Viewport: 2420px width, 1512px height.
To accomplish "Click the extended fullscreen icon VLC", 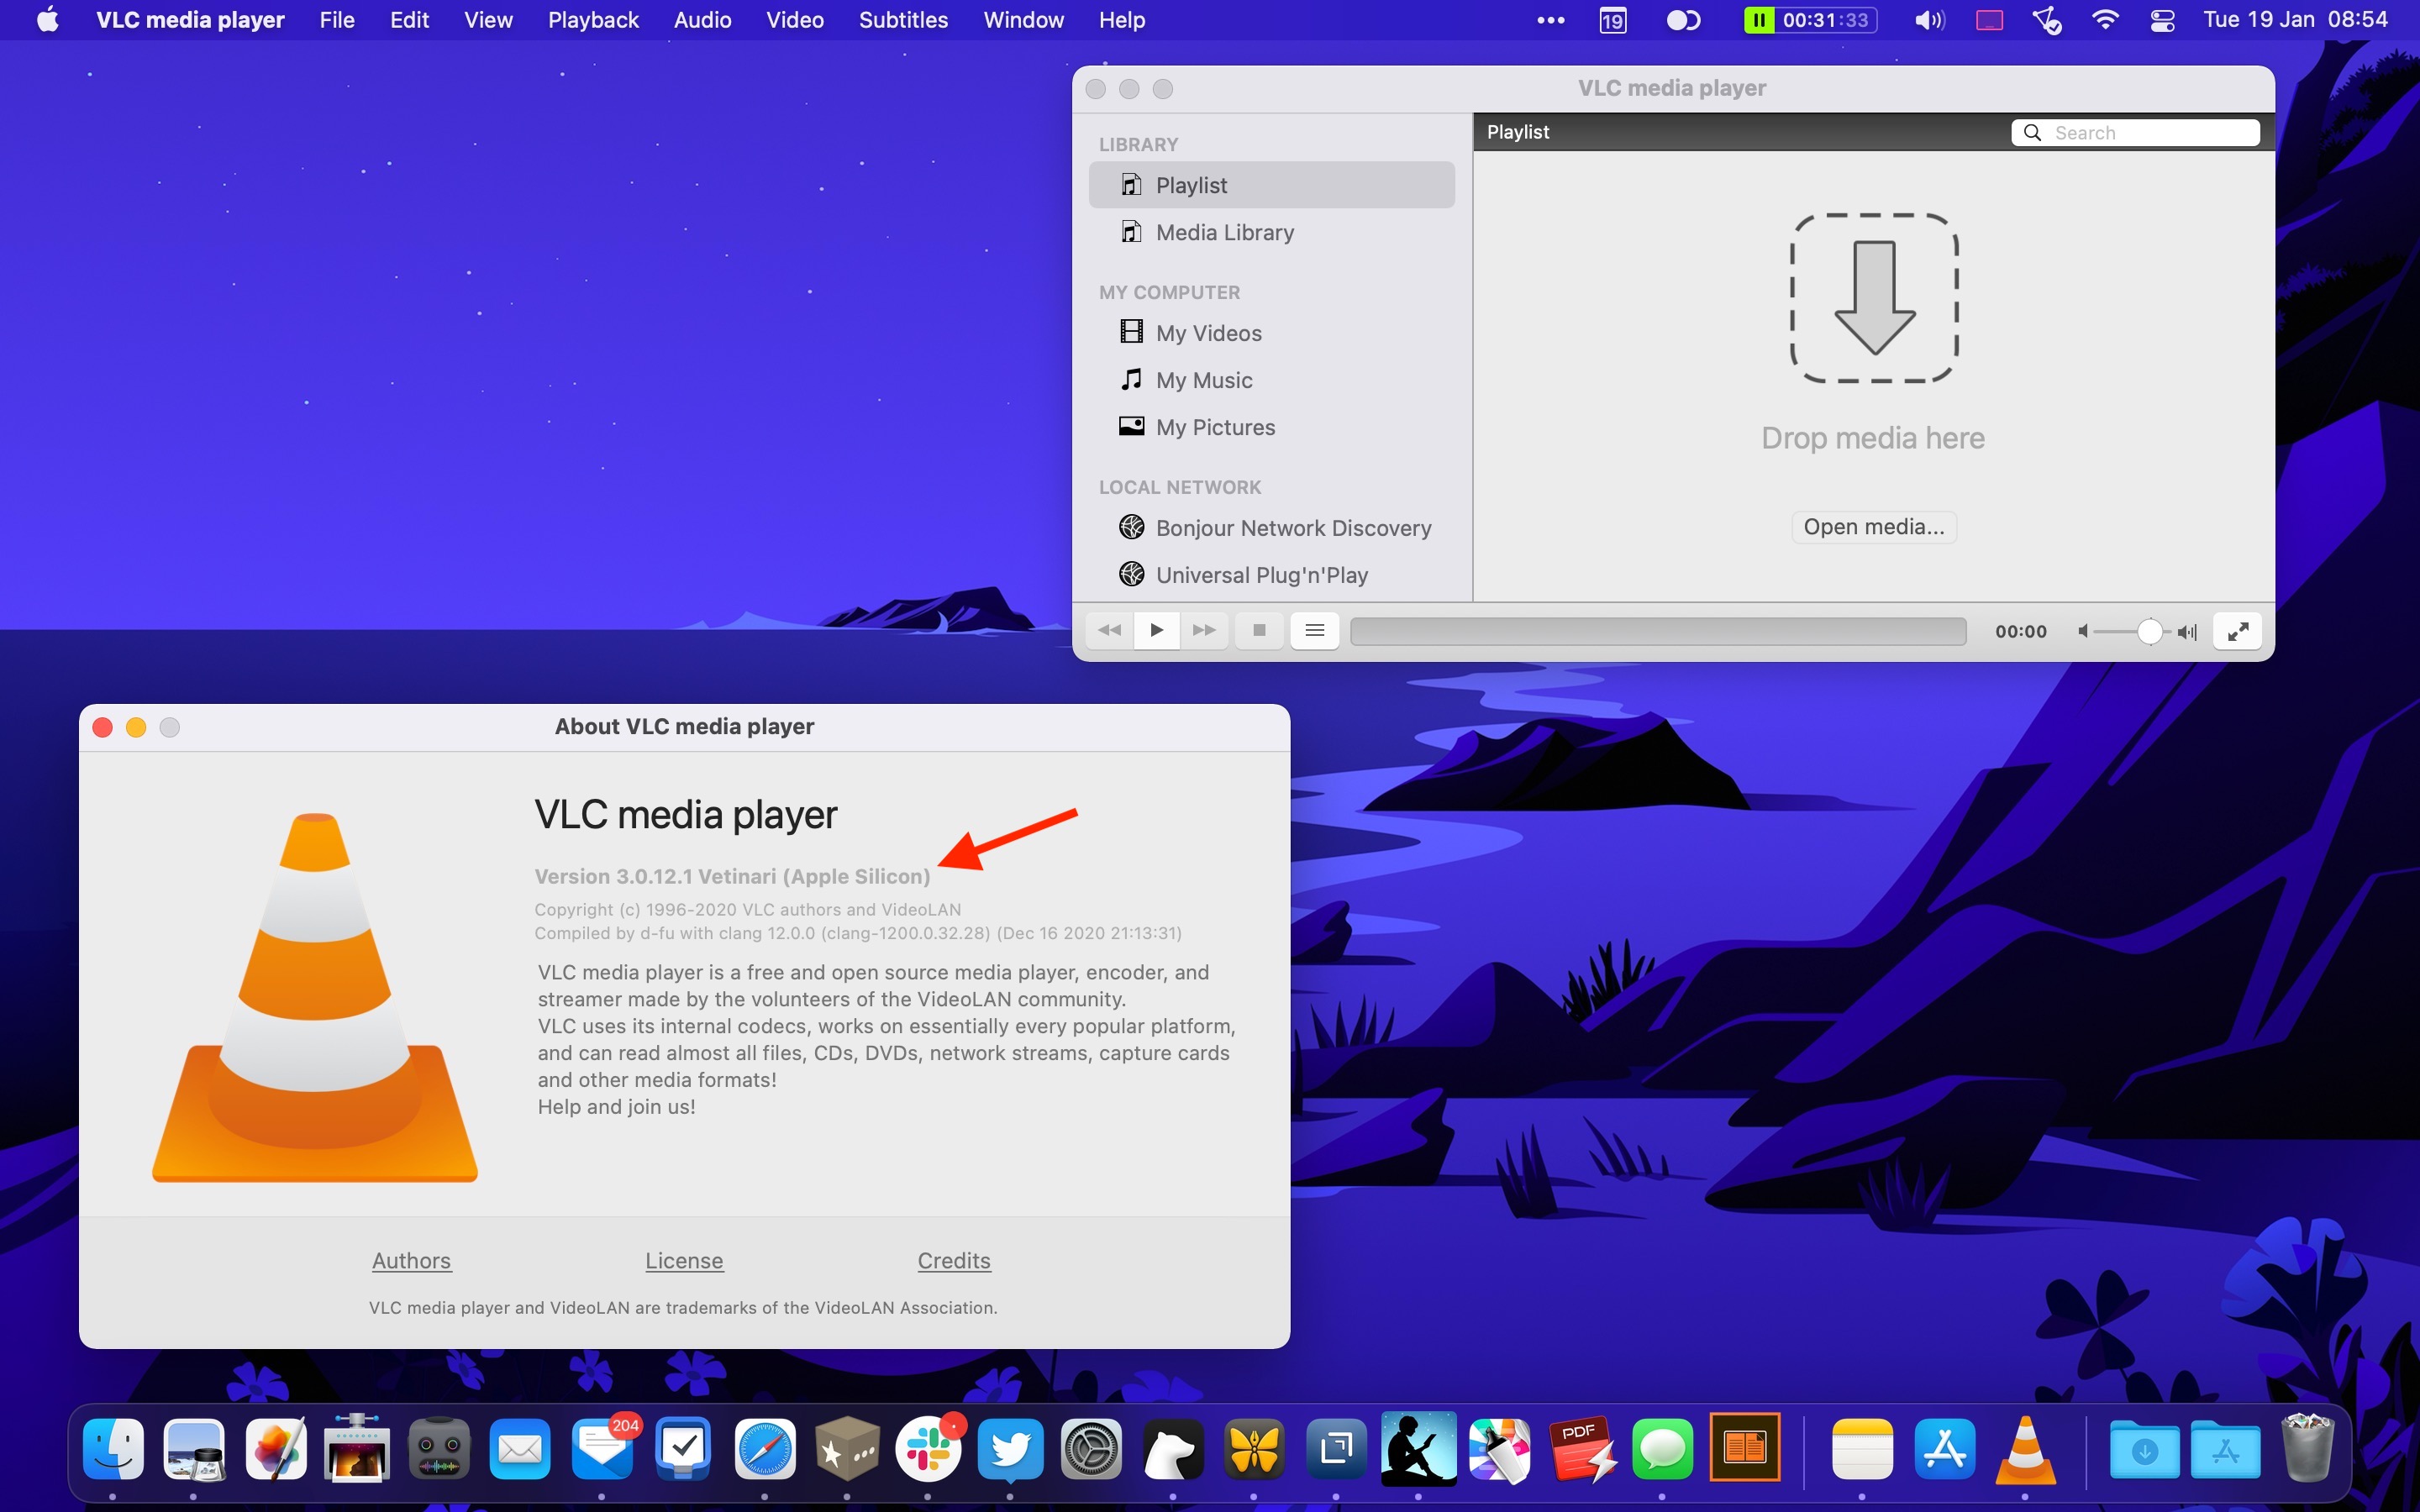I will tap(2238, 629).
